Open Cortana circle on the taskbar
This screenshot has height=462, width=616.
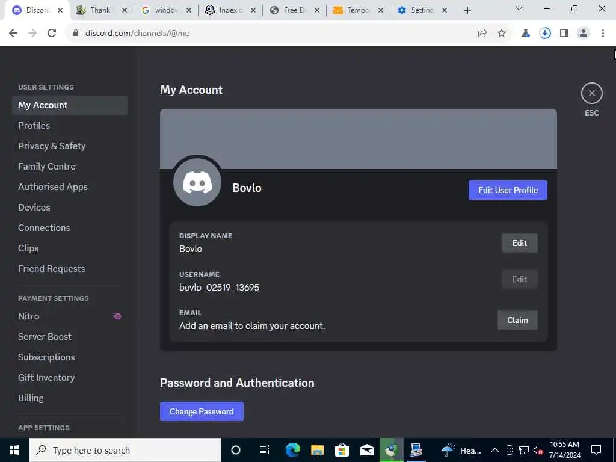[x=236, y=450]
